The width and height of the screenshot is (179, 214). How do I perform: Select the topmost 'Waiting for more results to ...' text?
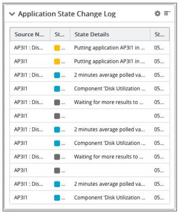point(109,102)
